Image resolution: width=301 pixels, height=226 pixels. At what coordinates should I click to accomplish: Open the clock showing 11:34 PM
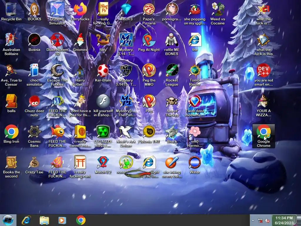284,220
